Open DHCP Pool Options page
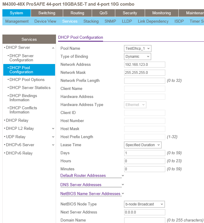Viewport: 204px width, 223px height. (27, 80)
